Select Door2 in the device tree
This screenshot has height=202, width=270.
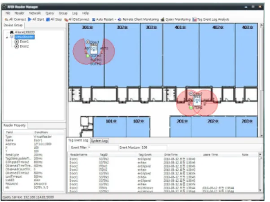pos(24,46)
